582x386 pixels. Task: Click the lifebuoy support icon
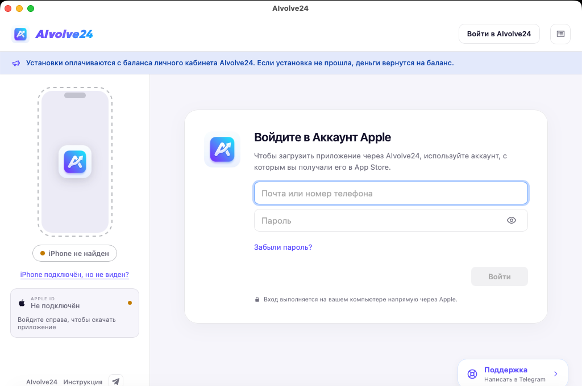[472, 374]
